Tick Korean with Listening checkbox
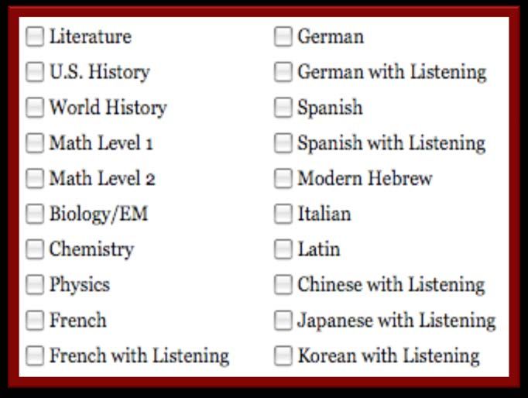This screenshot has width=528, height=398. 283,356
